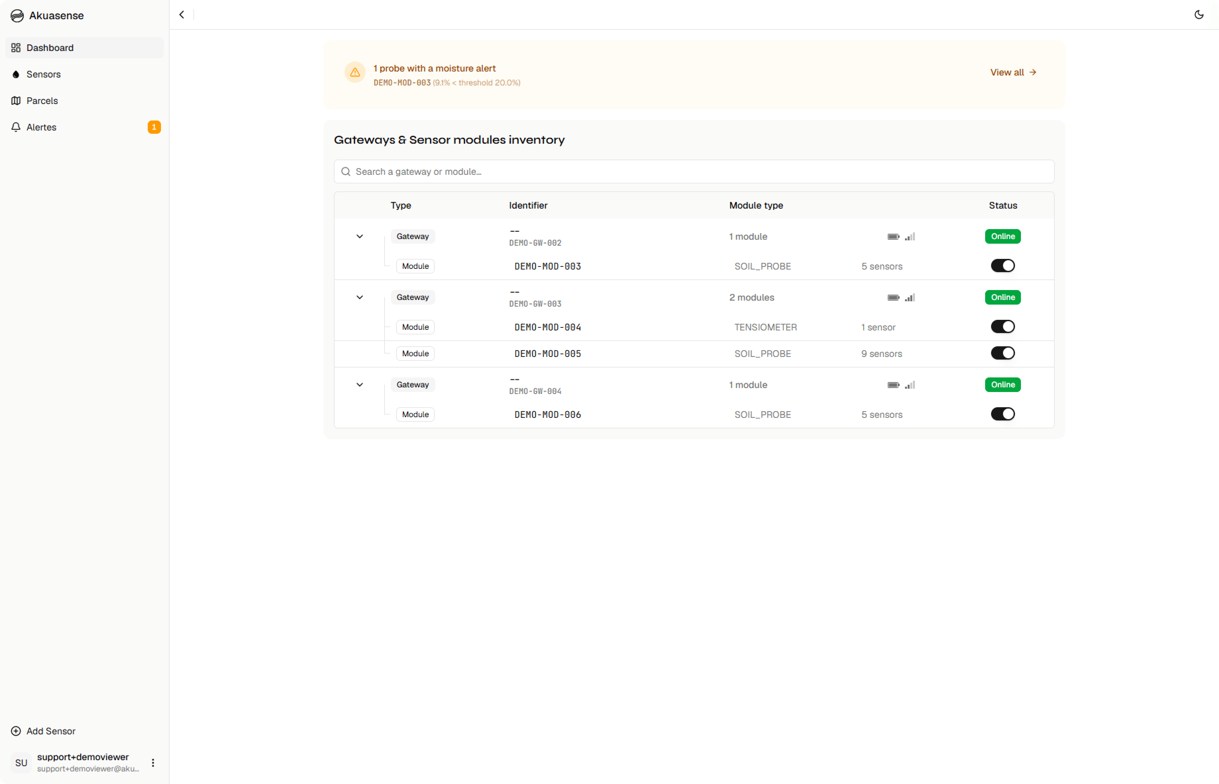Viewport: 1219px width, 784px height.
Task: Toggle the DEMO-MOD-003 module switch
Action: (1003, 266)
